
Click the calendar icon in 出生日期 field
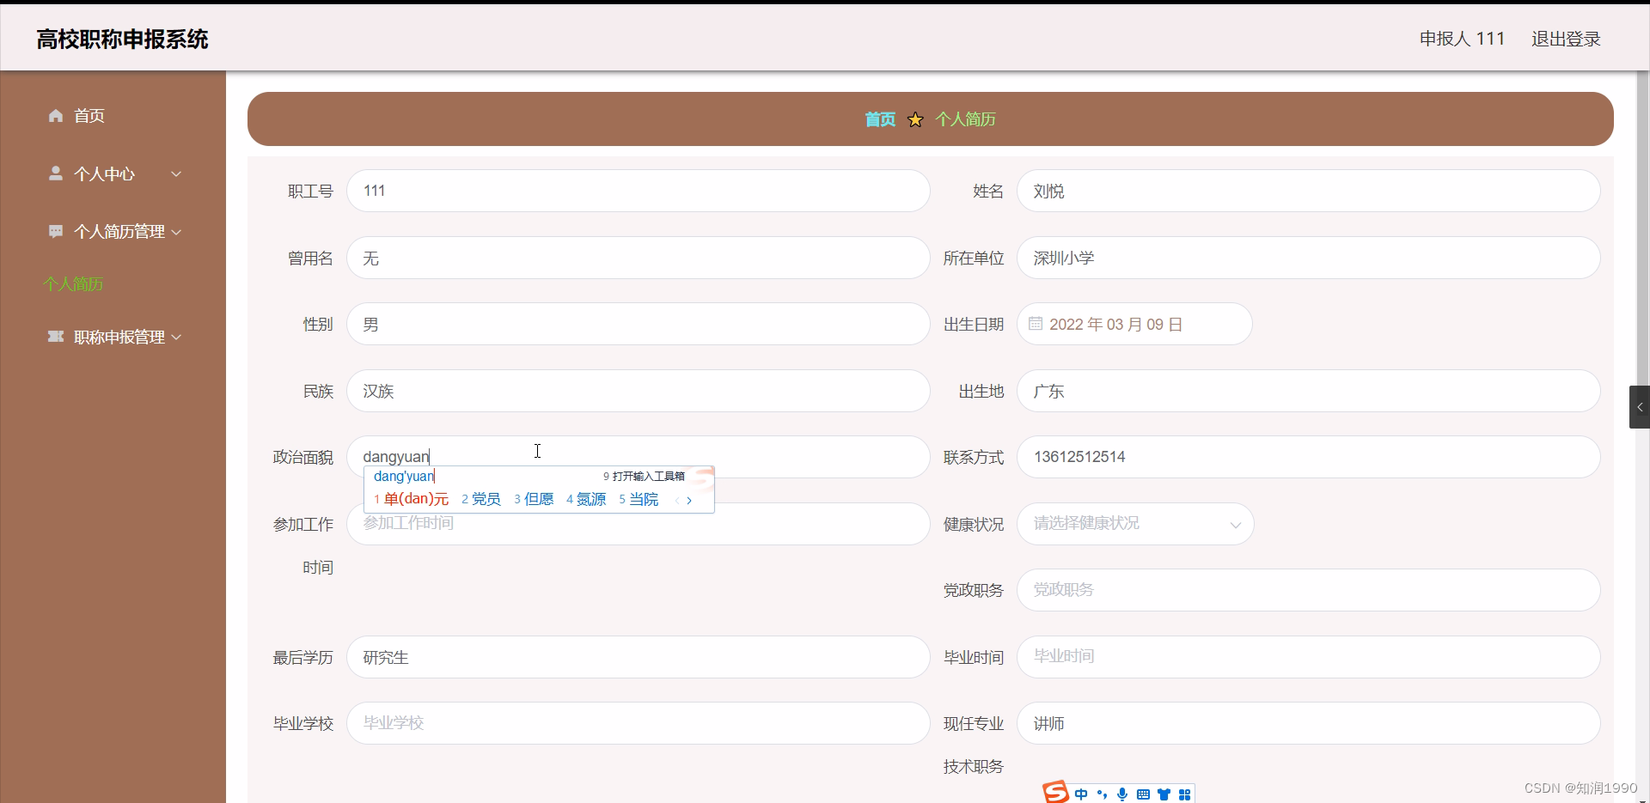(1036, 324)
